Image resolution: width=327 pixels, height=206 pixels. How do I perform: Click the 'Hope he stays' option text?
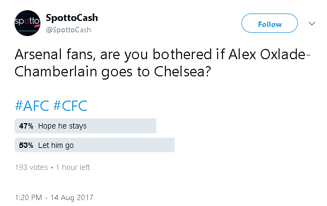[62, 126]
